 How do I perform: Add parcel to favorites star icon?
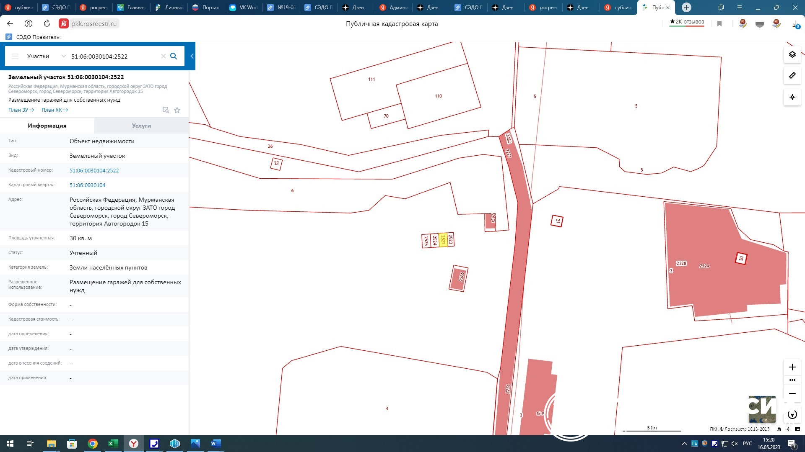point(177,110)
